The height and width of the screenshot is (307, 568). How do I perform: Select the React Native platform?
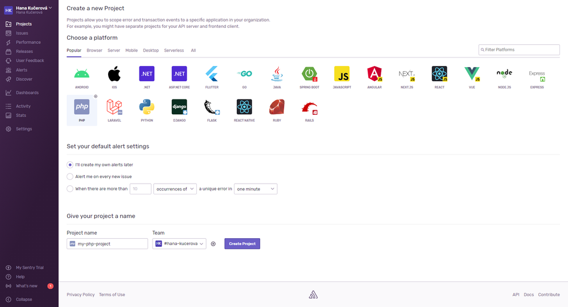pyautogui.click(x=245, y=107)
